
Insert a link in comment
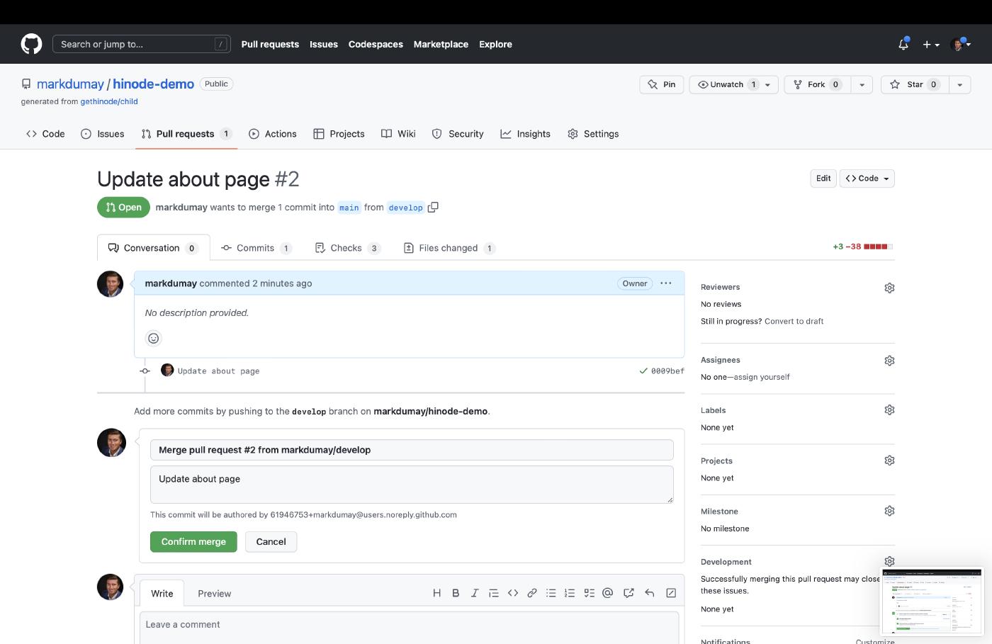[532, 593]
